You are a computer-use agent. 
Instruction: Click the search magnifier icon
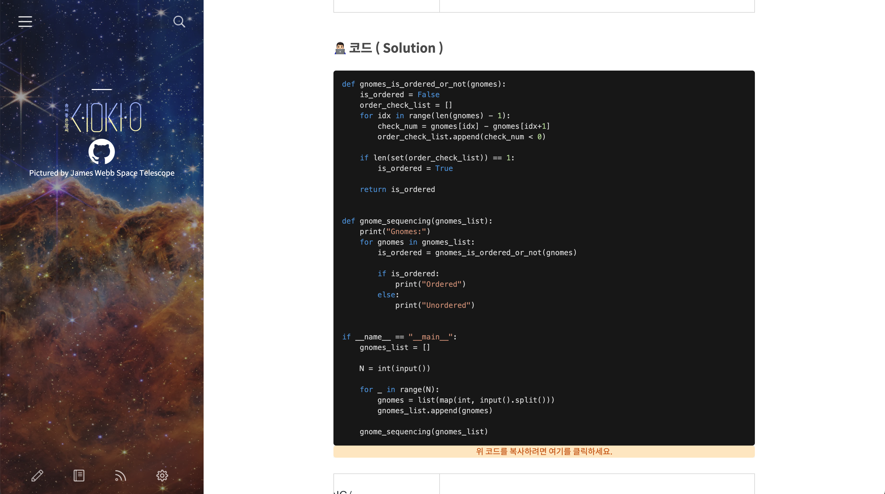coord(179,22)
